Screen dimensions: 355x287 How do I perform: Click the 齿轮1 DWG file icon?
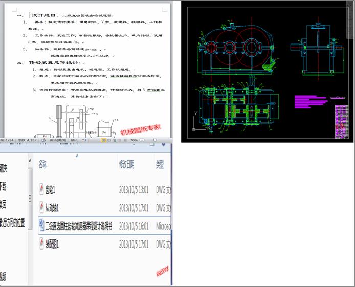41,189
